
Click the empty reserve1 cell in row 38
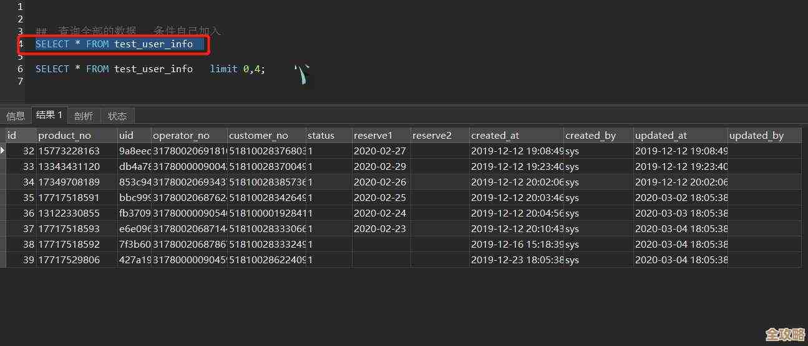[x=381, y=245]
